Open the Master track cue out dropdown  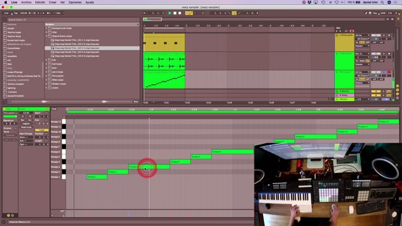[x=362, y=99]
